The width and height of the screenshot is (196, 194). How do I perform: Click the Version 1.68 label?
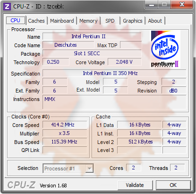[53, 186]
